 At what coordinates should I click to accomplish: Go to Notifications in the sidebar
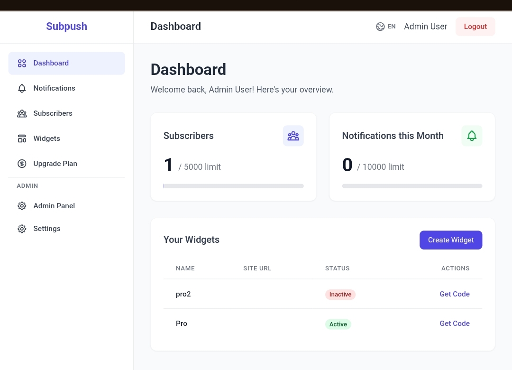tap(67, 88)
